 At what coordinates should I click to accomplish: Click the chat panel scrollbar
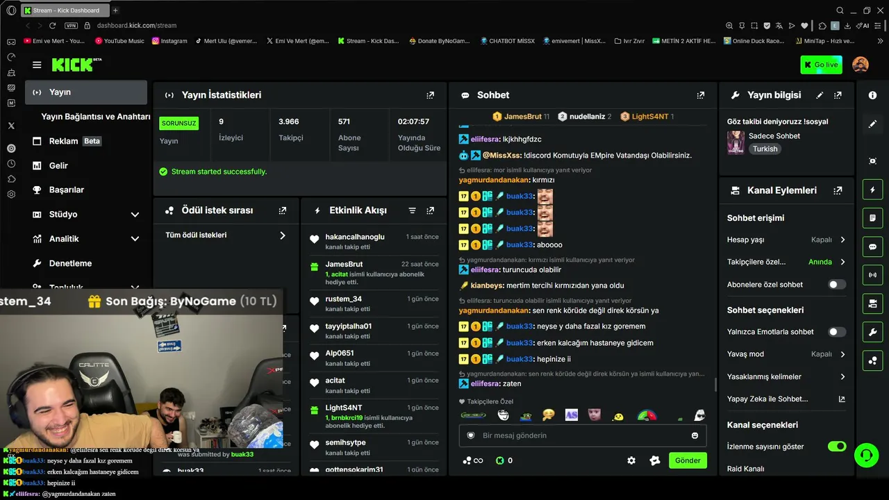coord(715,384)
